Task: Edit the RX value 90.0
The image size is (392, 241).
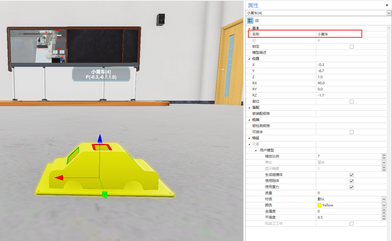Action: click(x=351, y=83)
